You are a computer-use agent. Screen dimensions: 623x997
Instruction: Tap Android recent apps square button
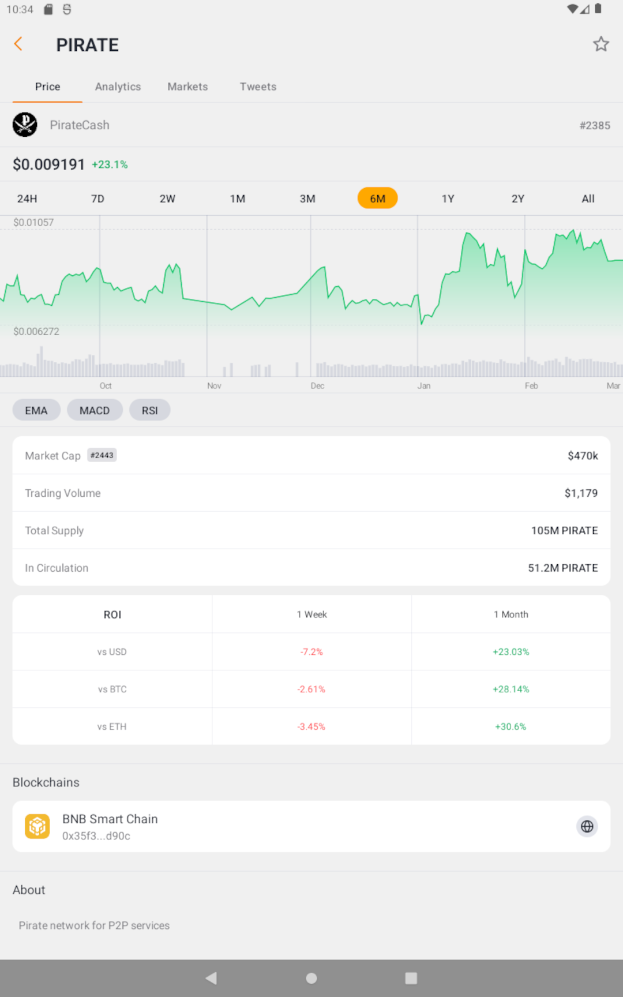pos(411,978)
